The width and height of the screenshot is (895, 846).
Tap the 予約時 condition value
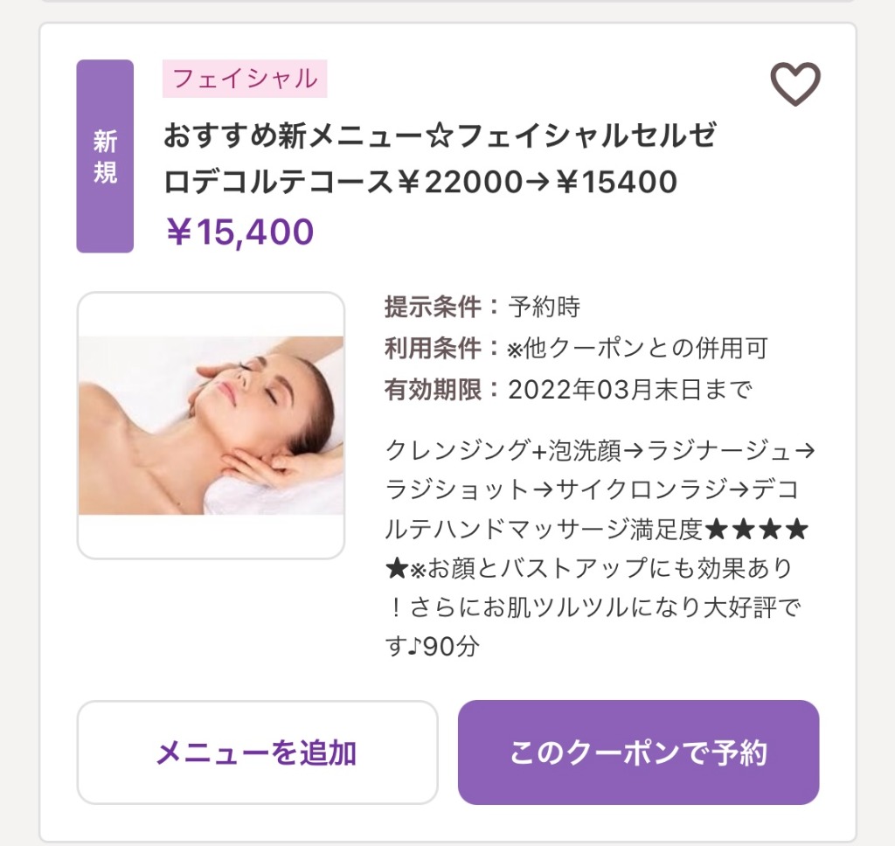coord(545,308)
